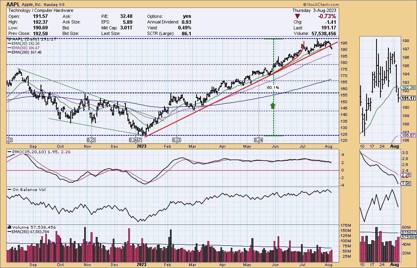Click the Annual Dividend value 0.93
This screenshot has height=268, width=417.
click(186, 22)
